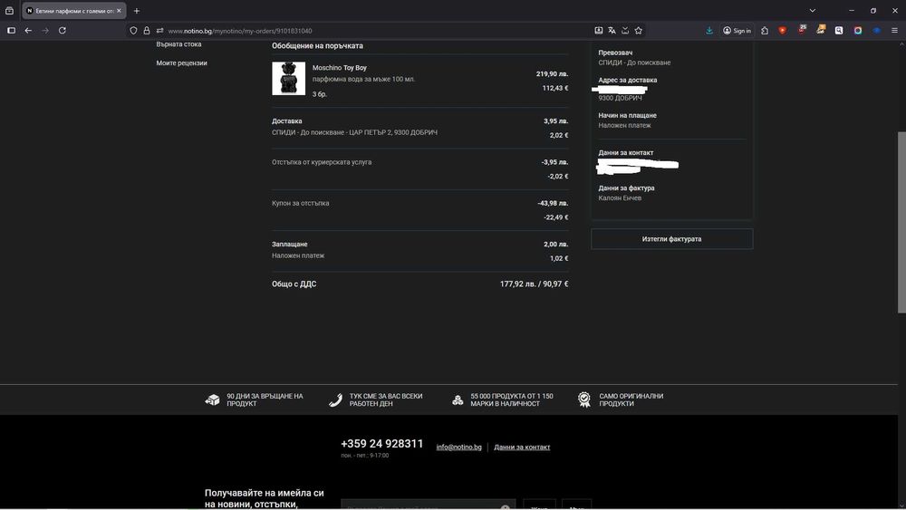The image size is (906, 510).
Task: Save page to Pocket icon
Action: [625, 31]
